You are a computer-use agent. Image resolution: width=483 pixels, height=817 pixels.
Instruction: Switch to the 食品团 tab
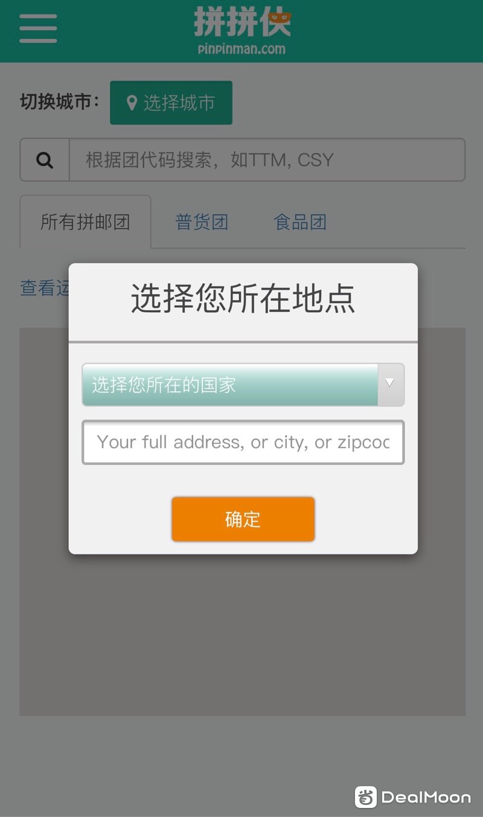pos(300,222)
